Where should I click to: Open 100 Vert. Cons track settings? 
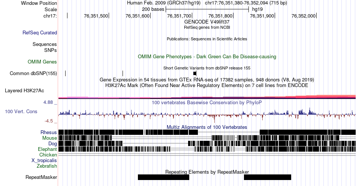coord(21,111)
